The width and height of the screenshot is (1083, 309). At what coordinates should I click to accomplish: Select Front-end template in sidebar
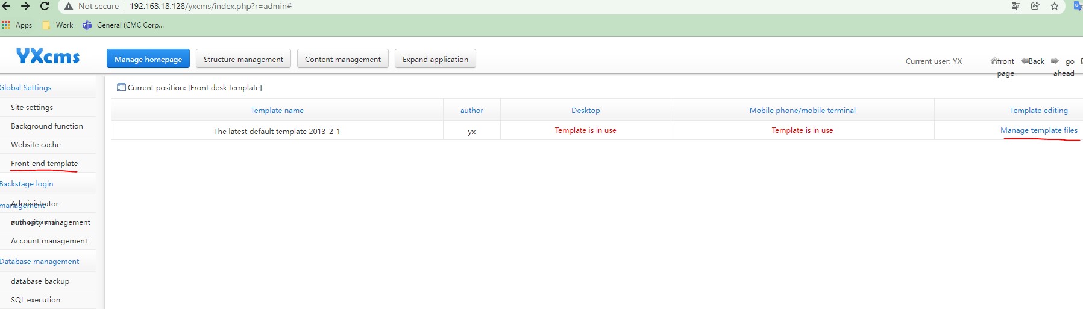(44, 163)
